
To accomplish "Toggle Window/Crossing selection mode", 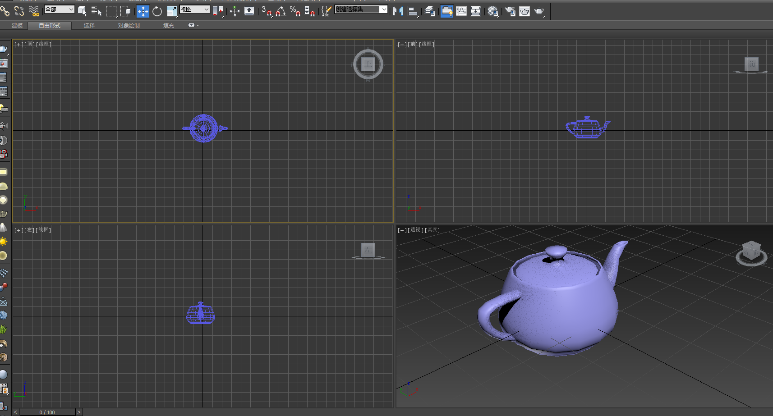I will 126,11.
